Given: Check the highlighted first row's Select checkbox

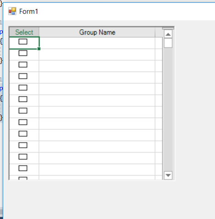Looking at the screenshot, I should point(23,42).
